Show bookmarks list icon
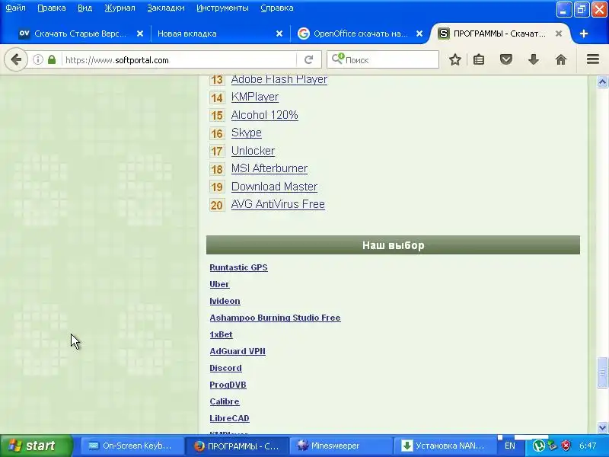Screen dimensions: 609x457 pyautogui.click(x=479, y=60)
